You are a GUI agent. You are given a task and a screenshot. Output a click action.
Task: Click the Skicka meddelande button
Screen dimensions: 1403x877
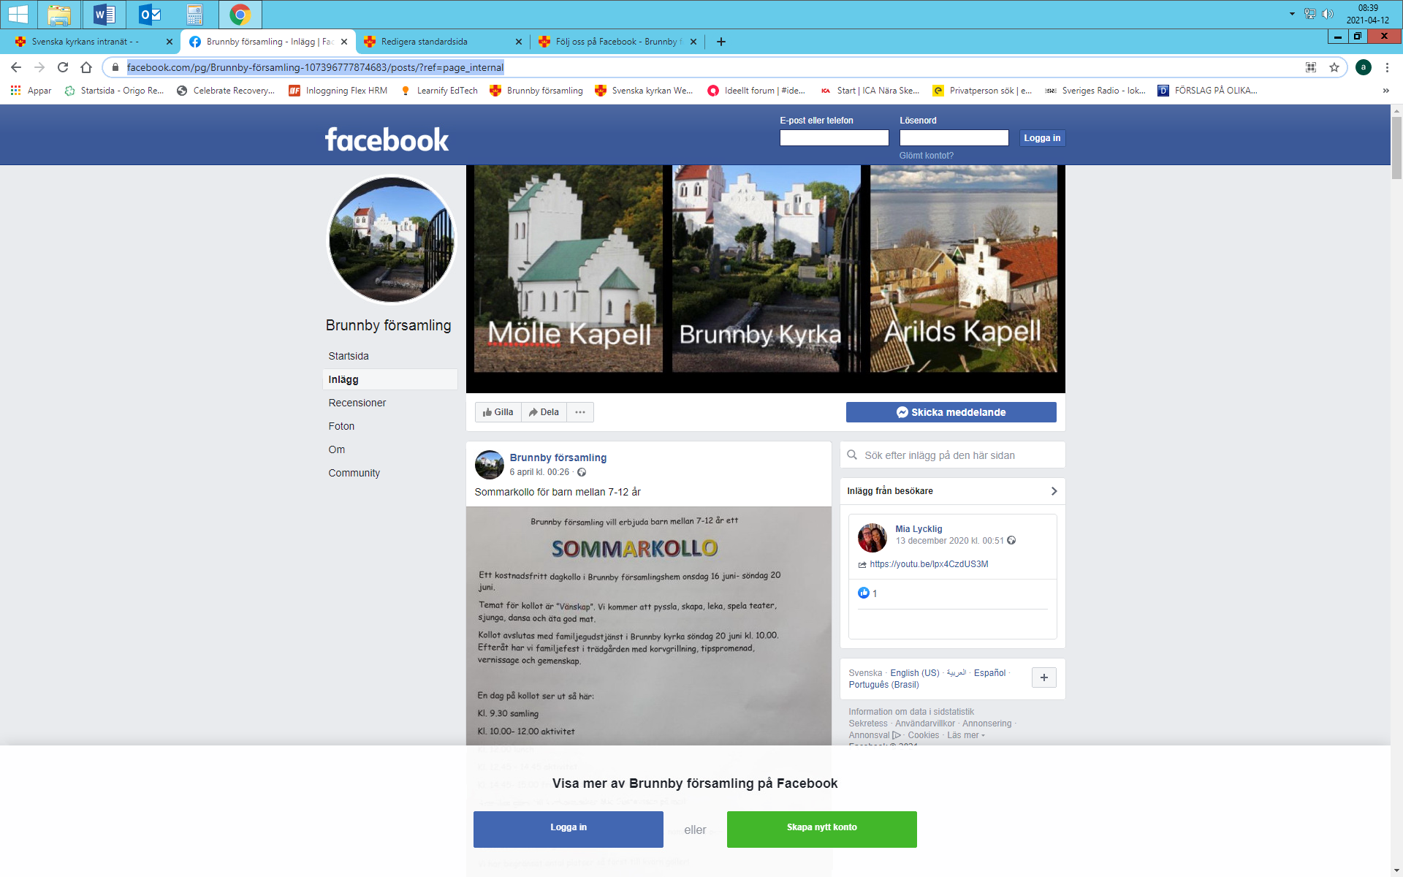click(x=951, y=412)
